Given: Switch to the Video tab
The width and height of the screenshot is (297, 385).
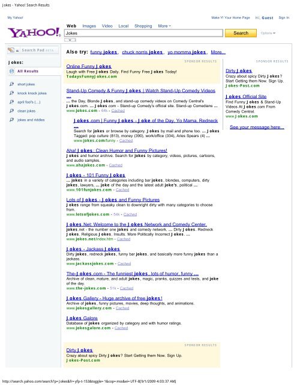Looking at the screenshot, I should tap(107, 26).
